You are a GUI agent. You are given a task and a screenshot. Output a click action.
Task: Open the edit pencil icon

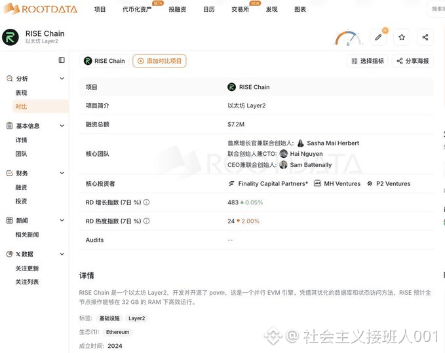pyautogui.click(x=378, y=37)
